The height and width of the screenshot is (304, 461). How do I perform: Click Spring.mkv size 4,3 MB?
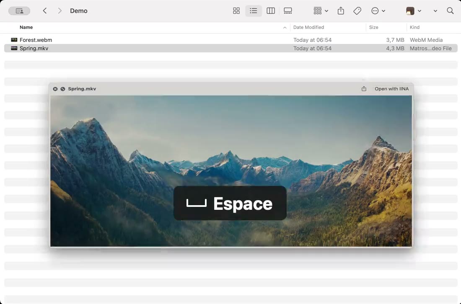coord(395,49)
